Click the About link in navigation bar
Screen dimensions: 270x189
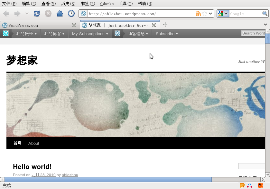pyautogui.click(x=33, y=143)
